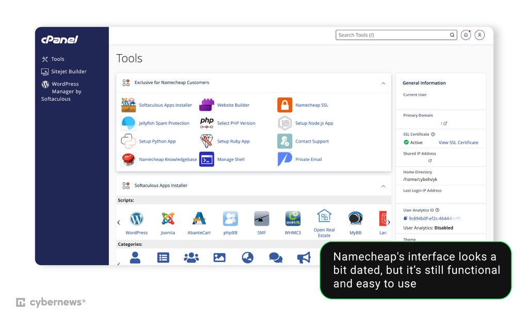Screen dimensions: 528x321
Task: Click the cPanel logo
Action: point(60,40)
